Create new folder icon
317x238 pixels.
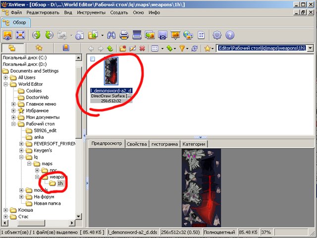pos(123,49)
